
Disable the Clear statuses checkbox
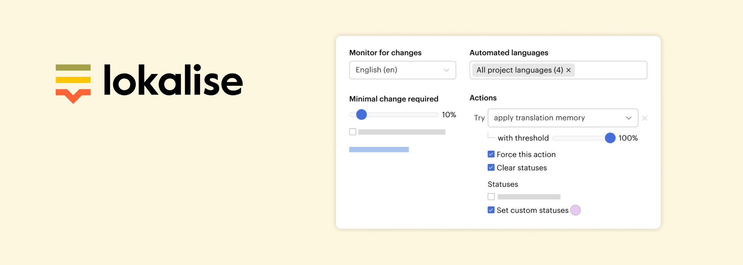click(491, 168)
